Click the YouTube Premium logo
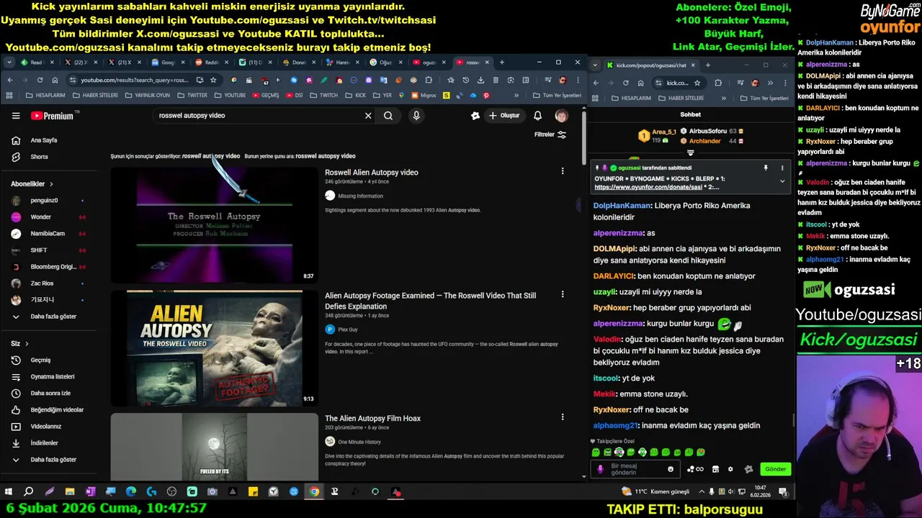The image size is (922, 518). 53,116
